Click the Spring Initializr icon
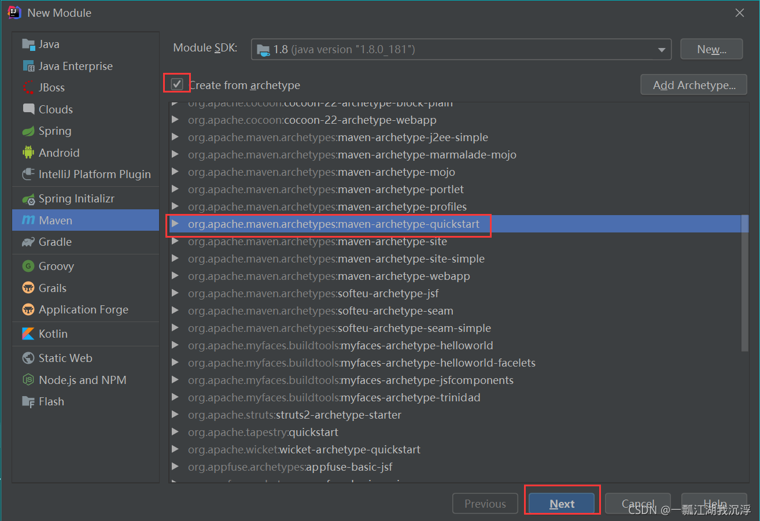 pyautogui.click(x=28, y=199)
